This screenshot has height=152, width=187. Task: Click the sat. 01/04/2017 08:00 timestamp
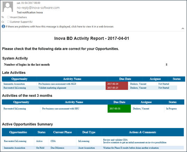[28, 3]
